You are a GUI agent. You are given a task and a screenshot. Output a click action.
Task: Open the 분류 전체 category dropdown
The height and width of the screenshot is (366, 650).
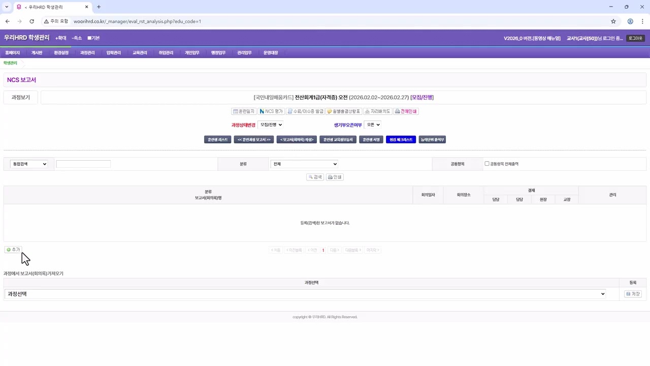[304, 164]
